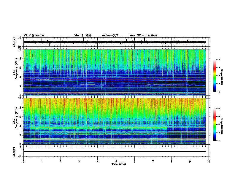Click the ch.3 flat voltage trace

click(115, 151)
